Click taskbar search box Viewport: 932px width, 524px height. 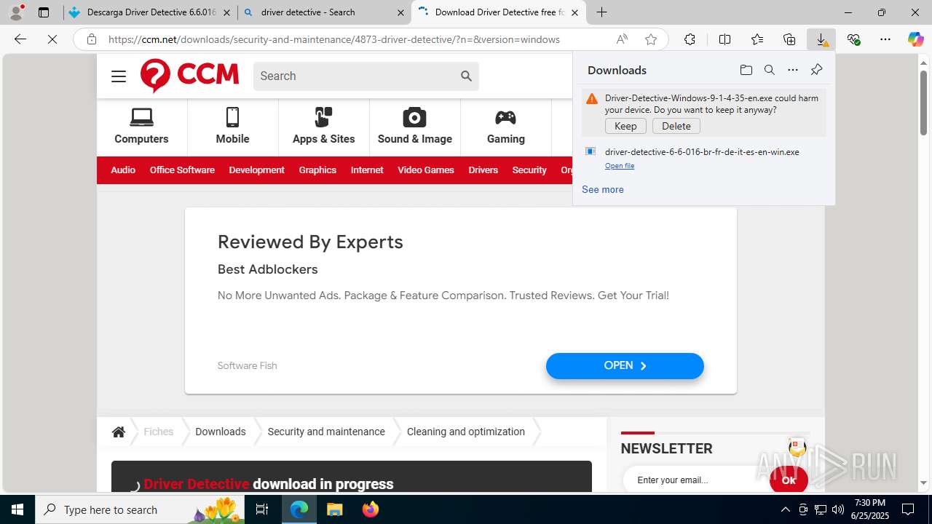(141, 509)
